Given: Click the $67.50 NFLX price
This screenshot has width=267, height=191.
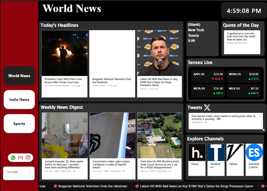Looking at the screenshot, I should coord(254,88).
